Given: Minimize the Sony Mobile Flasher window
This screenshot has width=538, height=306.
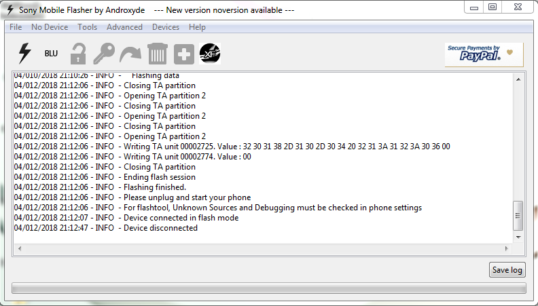Looking at the screenshot, I should point(474,7).
